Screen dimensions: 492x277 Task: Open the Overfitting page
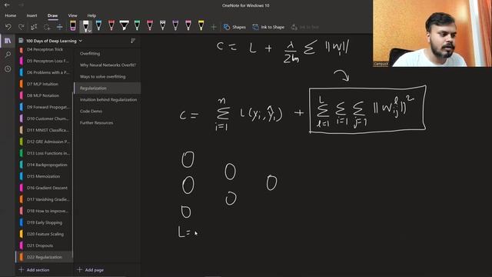(108, 53)
